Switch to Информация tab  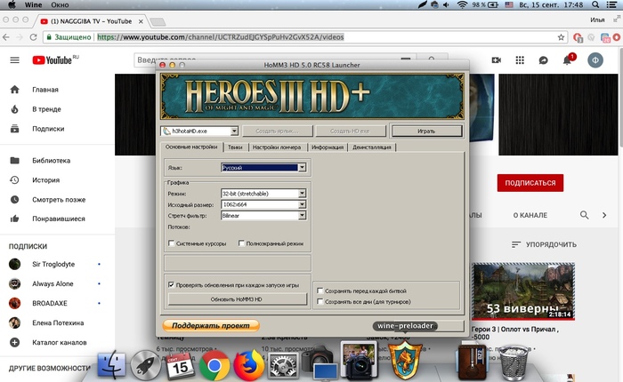(328, 147)
